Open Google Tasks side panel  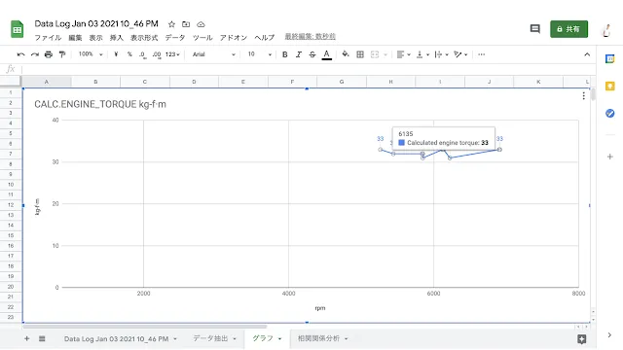click(610, 113)
